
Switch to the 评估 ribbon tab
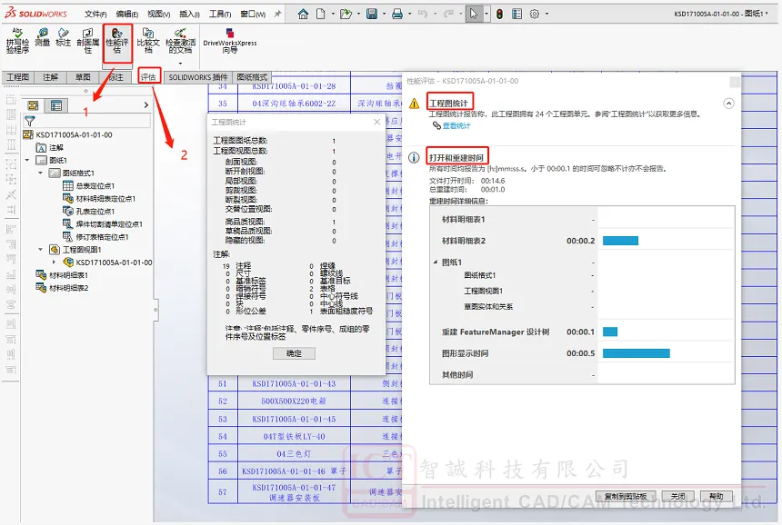coord(148,77)
